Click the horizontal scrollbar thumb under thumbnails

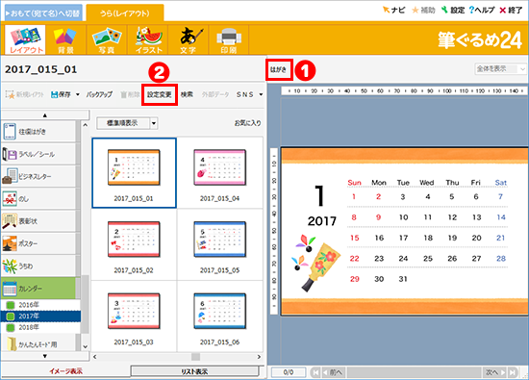pos(195,357)
